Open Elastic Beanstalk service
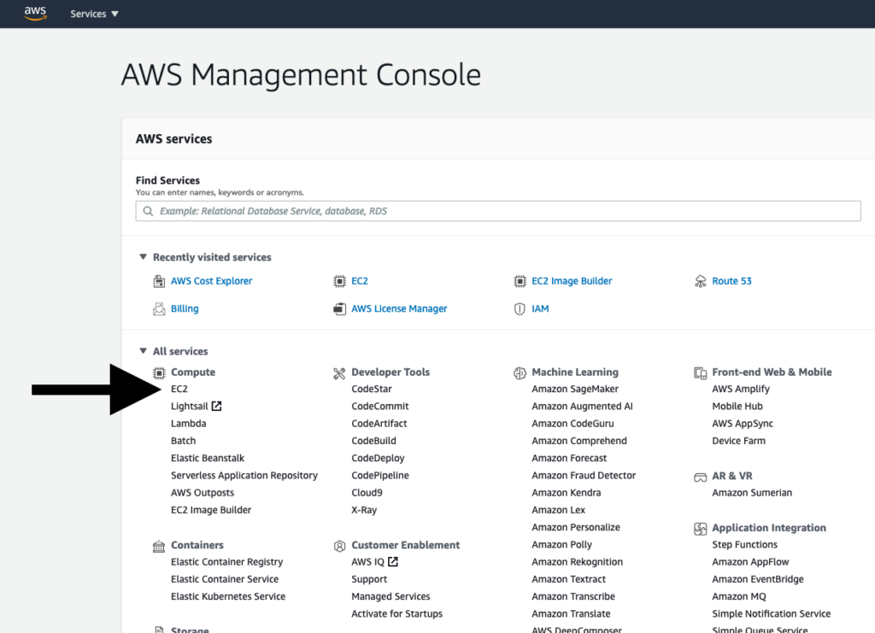The width and height of the screenshot is (875, 633). coord(208,458)
